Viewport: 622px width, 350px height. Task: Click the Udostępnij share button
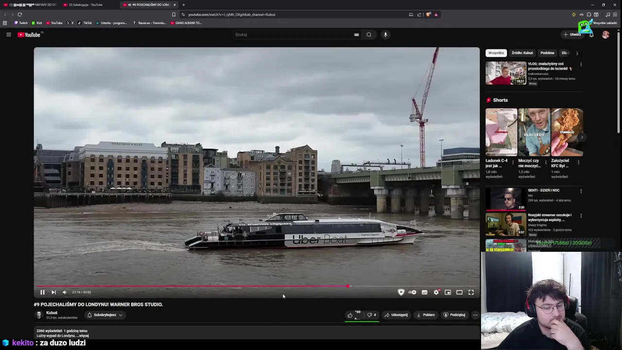(396, 315)
